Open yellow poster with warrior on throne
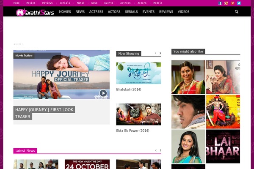This screenshot has width=254, height=169. (x=223, y=112)
